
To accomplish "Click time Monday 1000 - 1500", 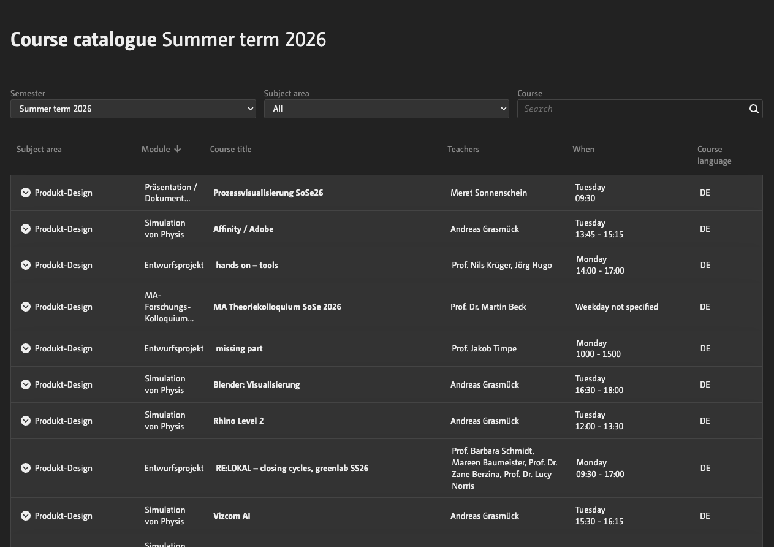I will point(598,348).
